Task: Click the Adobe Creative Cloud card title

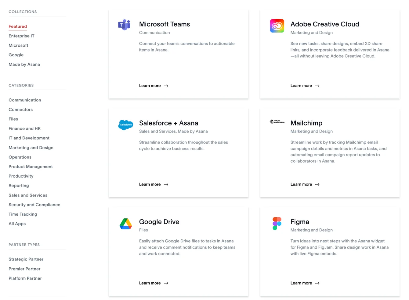Action: [325, 24]
